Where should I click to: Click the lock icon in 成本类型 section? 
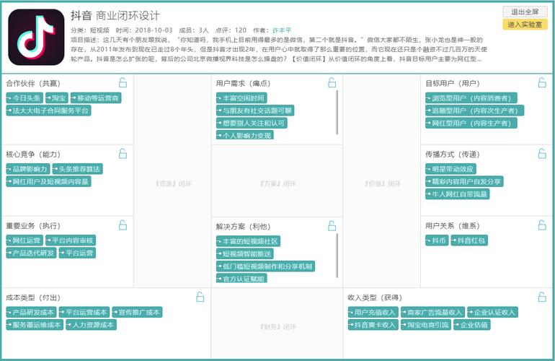[x=200, y=297]
